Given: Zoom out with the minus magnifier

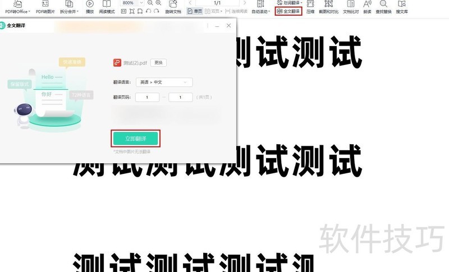Looking at the screenshot, I should click(150, 3).
